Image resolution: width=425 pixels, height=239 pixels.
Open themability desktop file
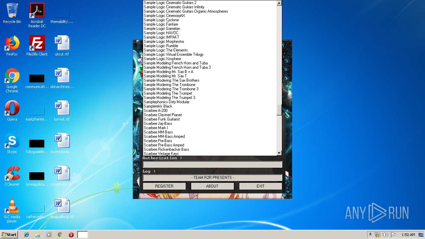[62, 15]
